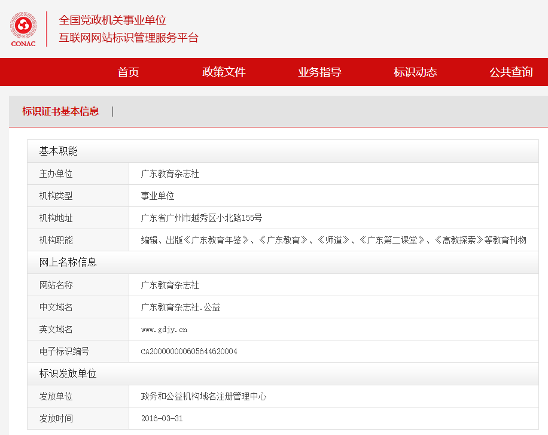
Task: Select the 广东教育杂志社 value in the 网站名称 row
Action: 170,285
